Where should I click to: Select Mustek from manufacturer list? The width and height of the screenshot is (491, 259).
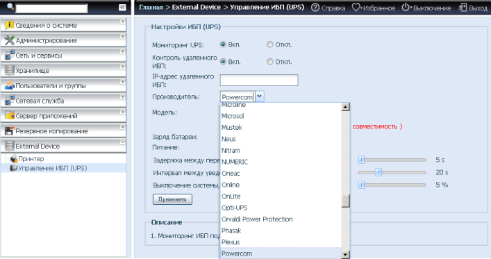pyautogui.click(x=281, y=128)
